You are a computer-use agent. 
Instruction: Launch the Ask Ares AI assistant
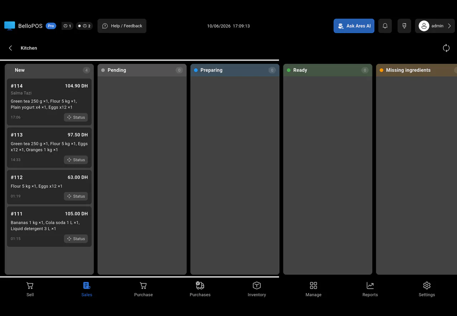coord(354,26)
